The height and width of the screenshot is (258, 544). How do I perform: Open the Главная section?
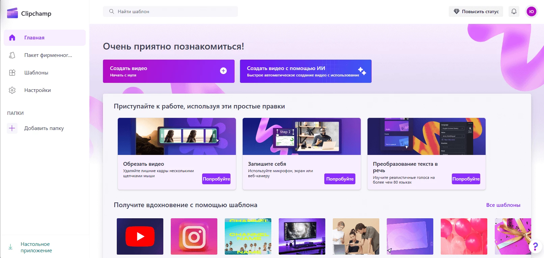coord(45,38)
